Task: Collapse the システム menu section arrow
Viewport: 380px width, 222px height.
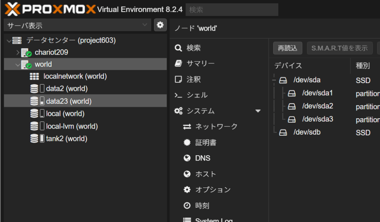Action: click(x=258, y=111)
